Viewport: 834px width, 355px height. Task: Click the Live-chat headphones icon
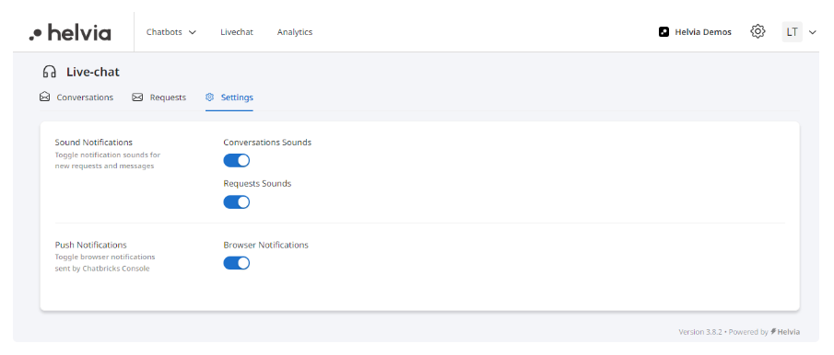(50, 72)
